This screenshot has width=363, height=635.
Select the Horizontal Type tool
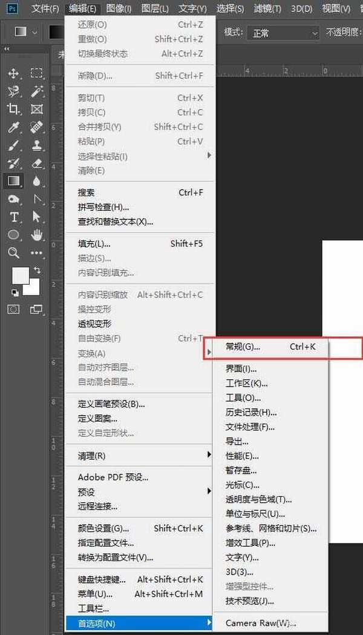click(13, 217)
